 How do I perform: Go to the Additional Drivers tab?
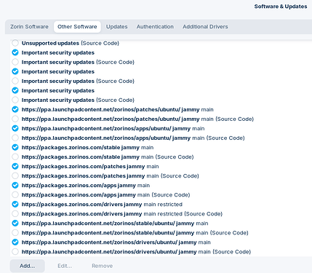[x=205, y=27]
